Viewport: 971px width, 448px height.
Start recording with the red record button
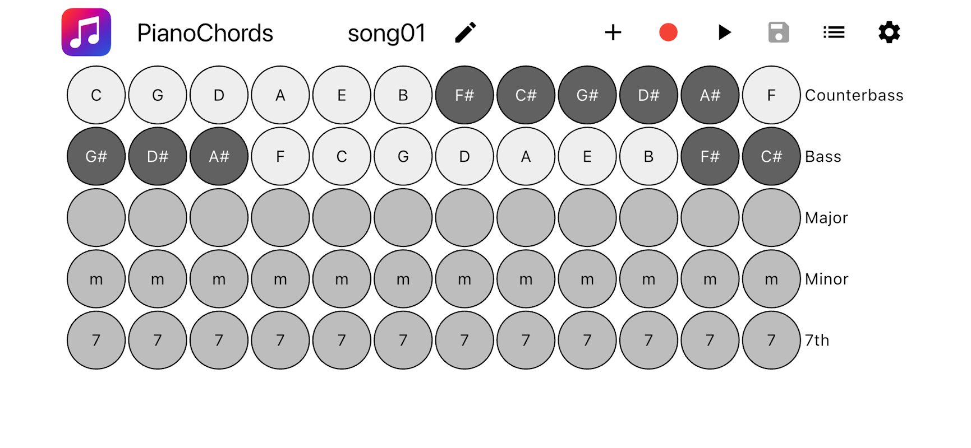(x=668, y=32)
